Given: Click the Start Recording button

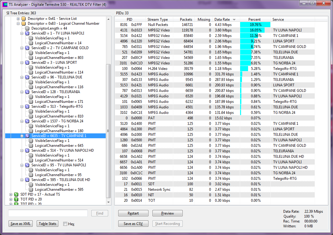Looking at the screenshot, I should click(x=167, y=223).
